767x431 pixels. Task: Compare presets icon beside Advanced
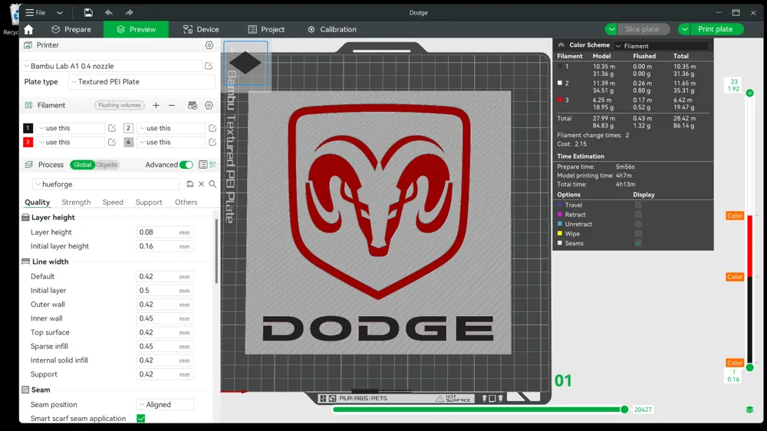(x=212, y=165)
